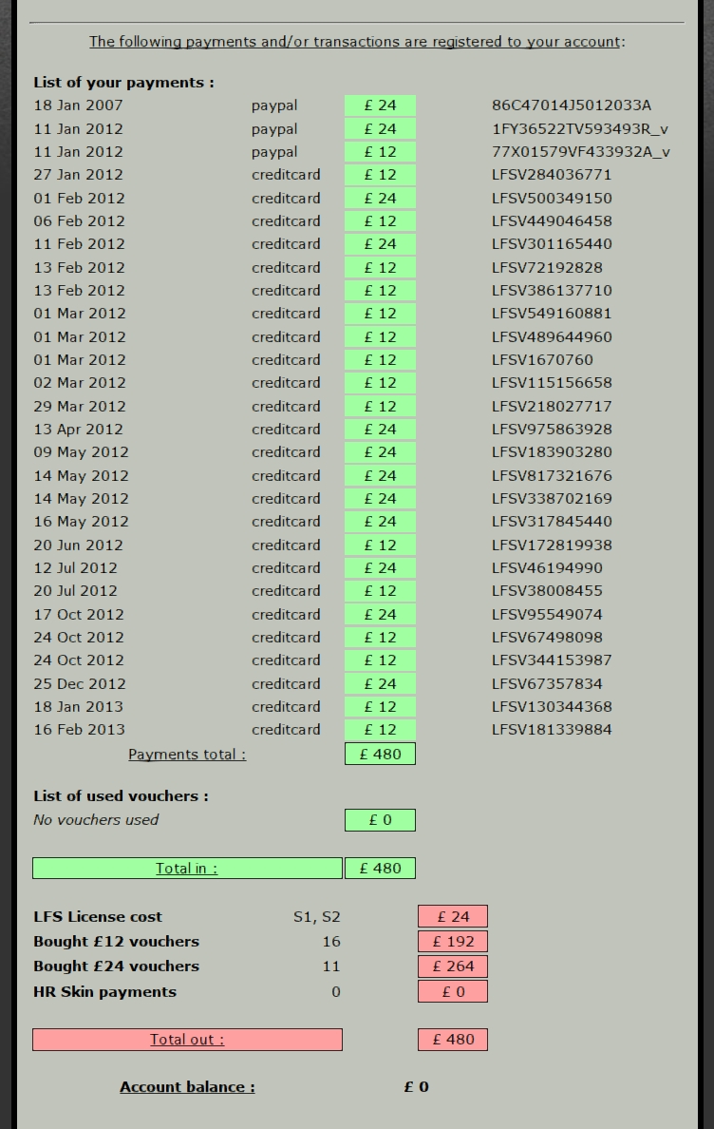Click the £ 192 amount box
This screenshot has width=714, height=1129.
453,941
